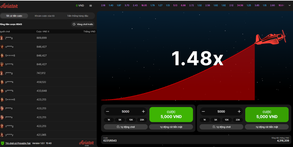Click the 18.95 multiplier in history bar
293x147 pixels.
tap(144, 5)
